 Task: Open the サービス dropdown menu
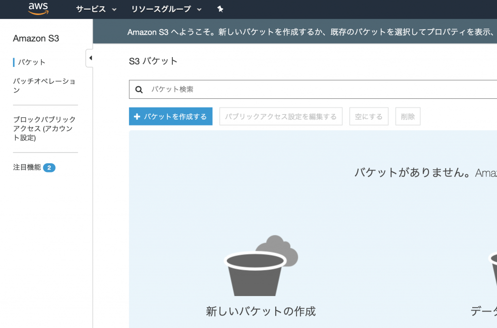pyautogui.click(x=96, y=9)
